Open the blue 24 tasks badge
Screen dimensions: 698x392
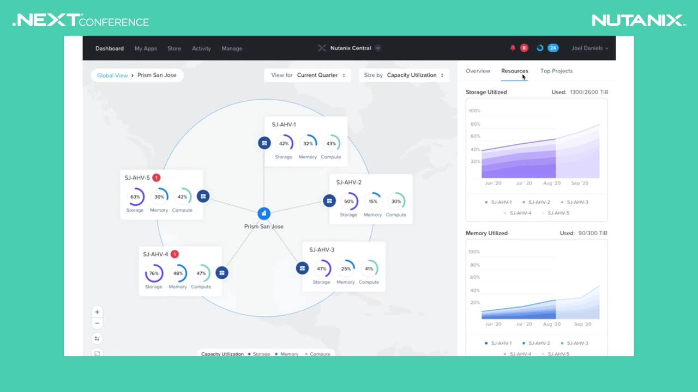553,48
